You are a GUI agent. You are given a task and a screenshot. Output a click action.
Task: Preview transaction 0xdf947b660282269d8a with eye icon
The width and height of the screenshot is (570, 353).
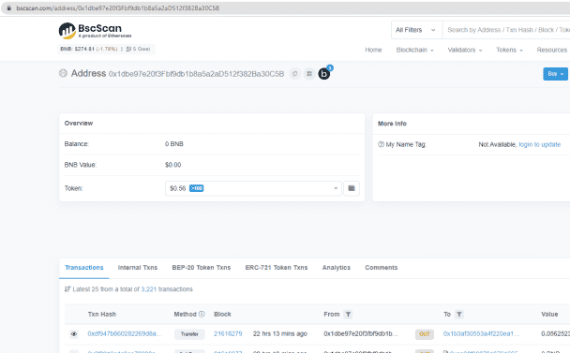pyautogui.click(x=74, y=333)
